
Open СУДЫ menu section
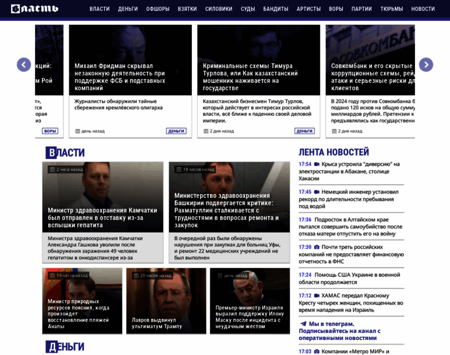pos(247,9)
